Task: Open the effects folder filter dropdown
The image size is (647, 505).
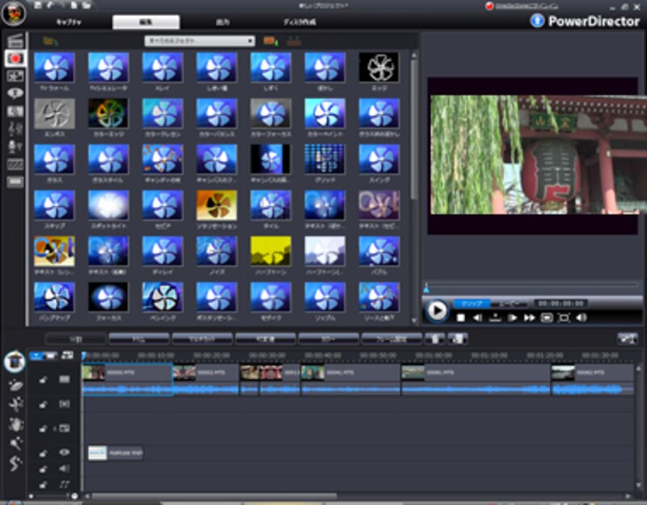Action: point(200,40)
